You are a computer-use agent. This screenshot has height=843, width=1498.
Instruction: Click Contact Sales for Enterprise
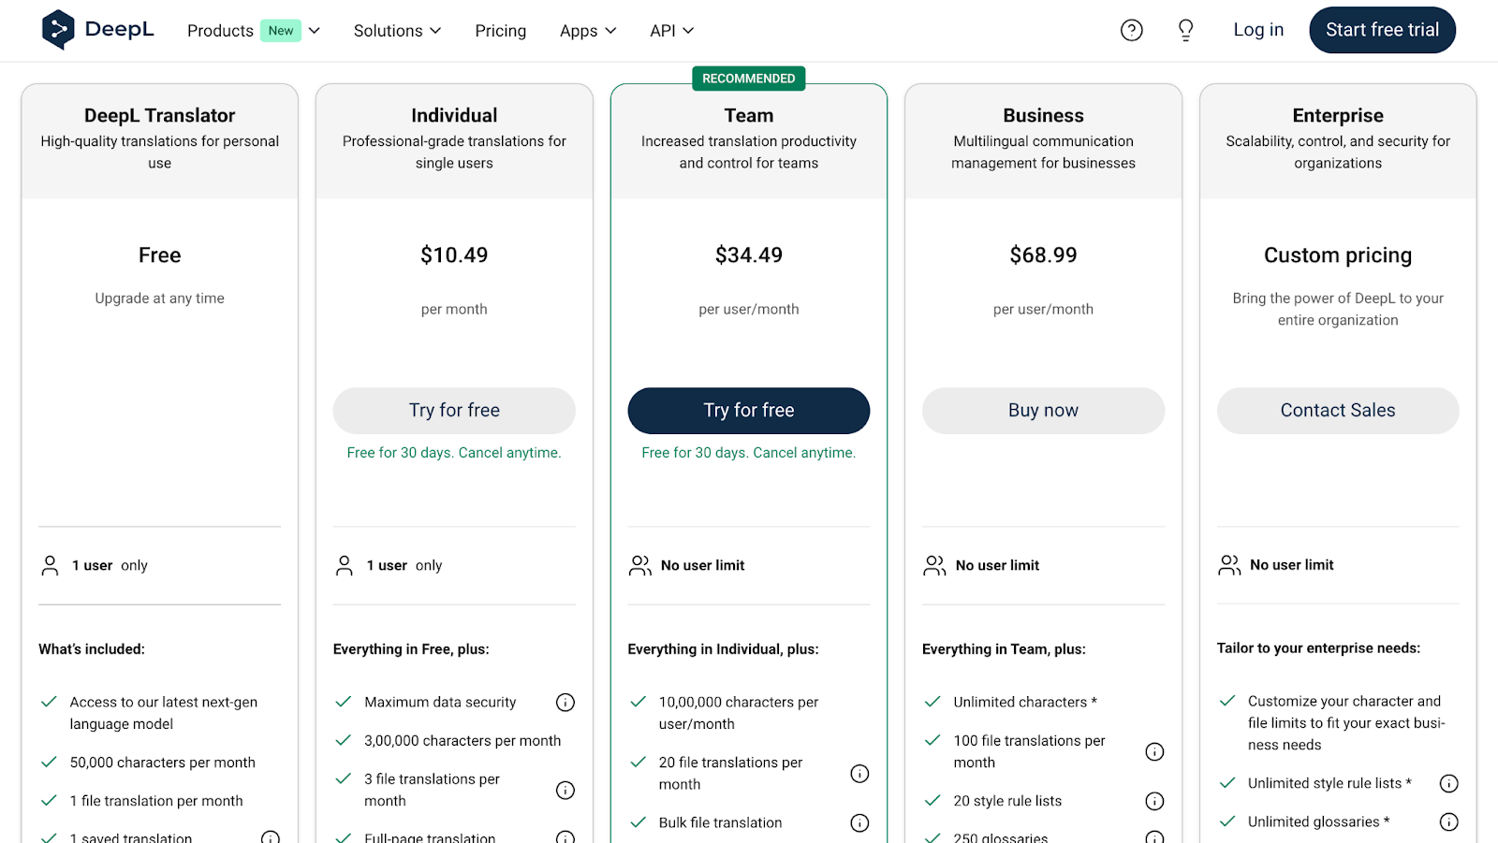1337,410
